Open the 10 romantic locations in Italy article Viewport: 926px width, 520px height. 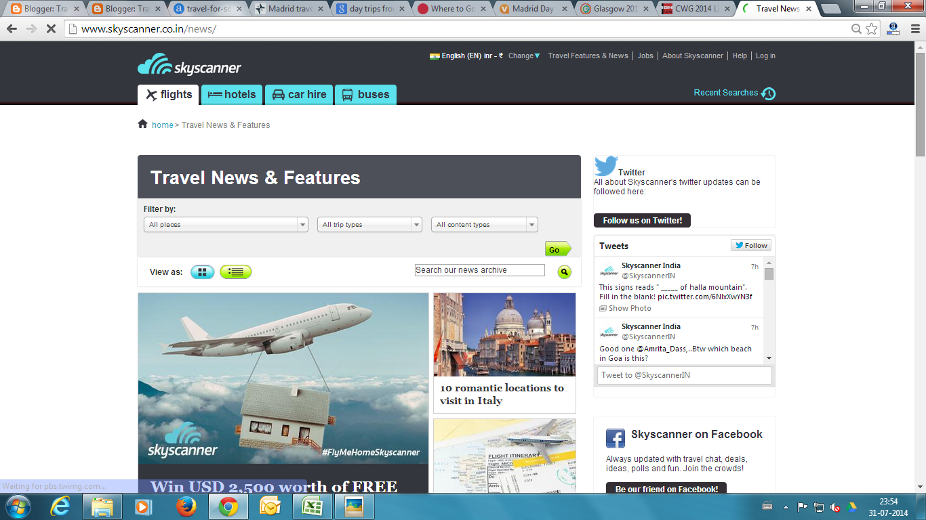502,394
